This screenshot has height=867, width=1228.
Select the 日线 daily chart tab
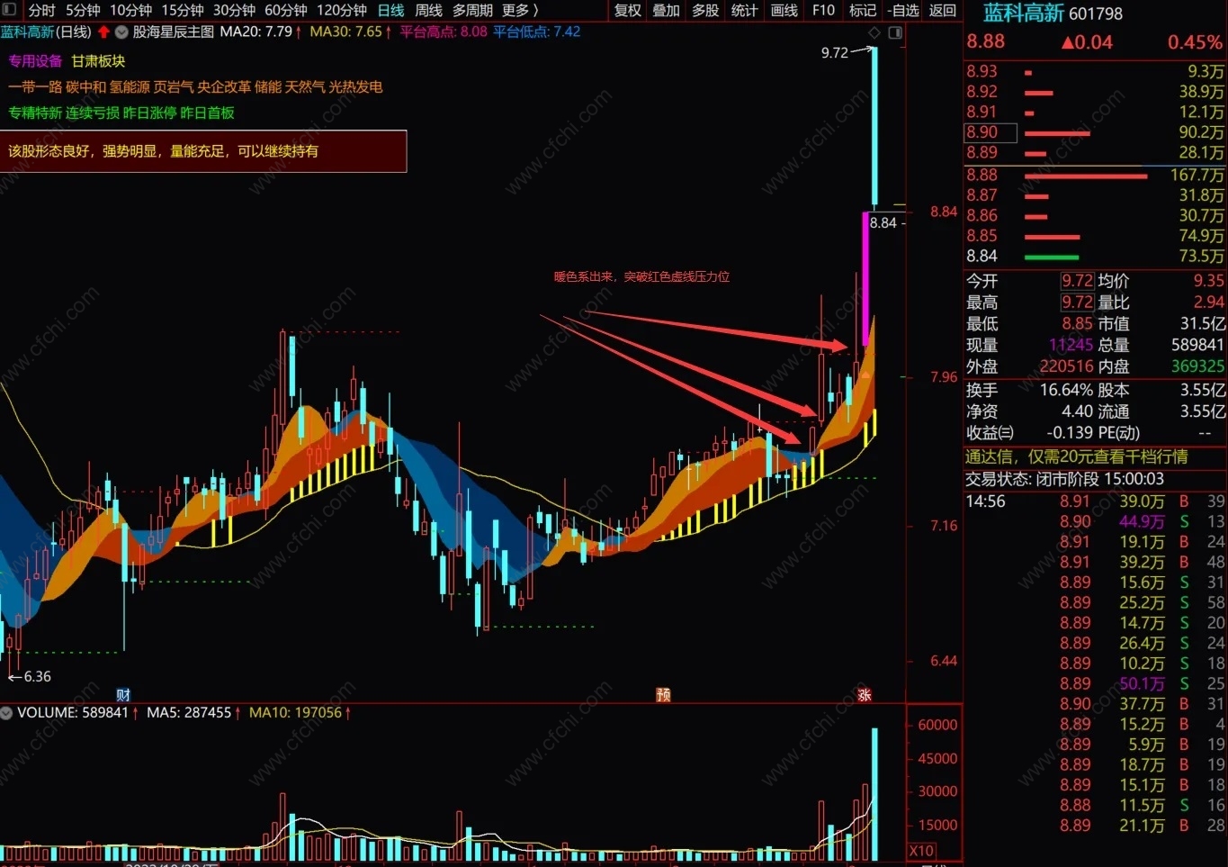tap(390, 10)
